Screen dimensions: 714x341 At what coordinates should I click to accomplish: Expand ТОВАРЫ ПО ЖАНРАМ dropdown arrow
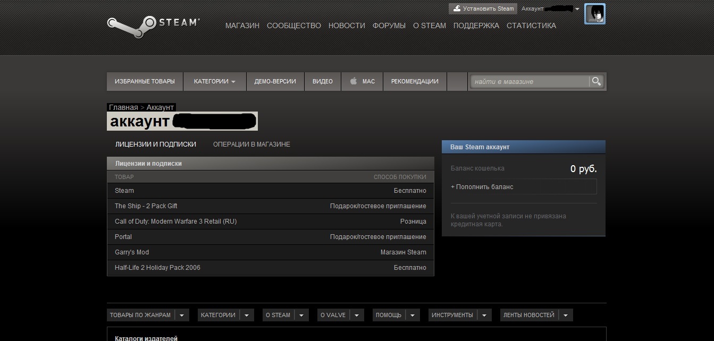(x=182, y=315)
